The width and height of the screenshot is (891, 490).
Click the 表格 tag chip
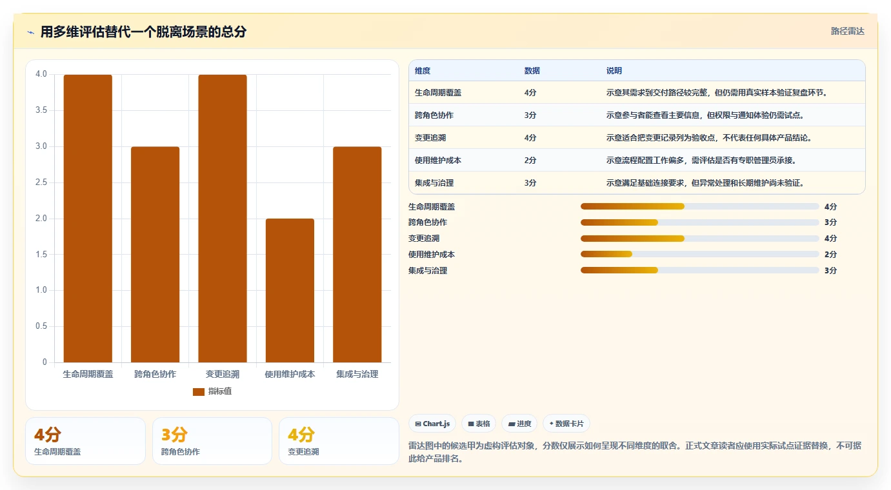click(479, 424)
